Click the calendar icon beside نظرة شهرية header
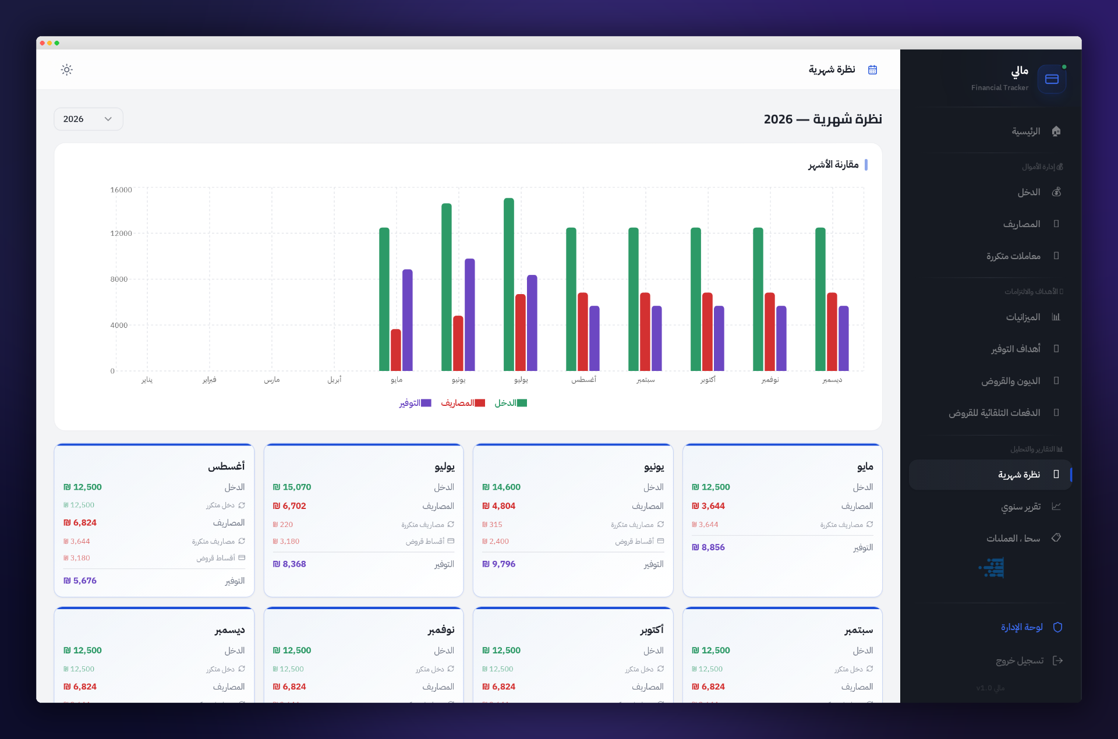Screen dimensions: 1118x739 click(x=872, y=70)
